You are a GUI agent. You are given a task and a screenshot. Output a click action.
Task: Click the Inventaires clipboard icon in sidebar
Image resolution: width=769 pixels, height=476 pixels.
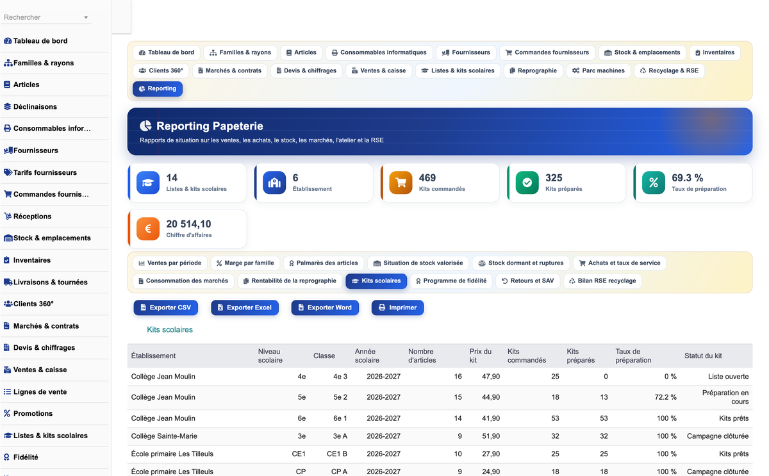(7, 260)
